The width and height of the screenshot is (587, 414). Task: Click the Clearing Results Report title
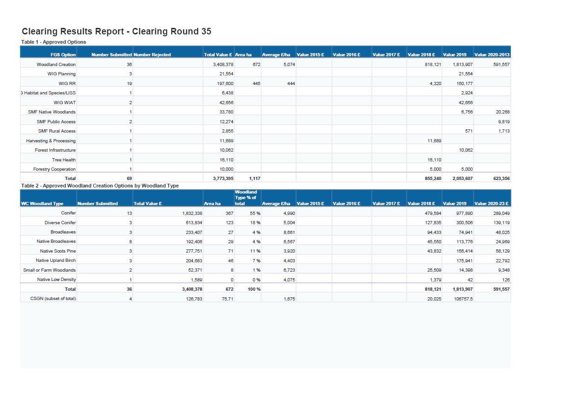[116, 32]
